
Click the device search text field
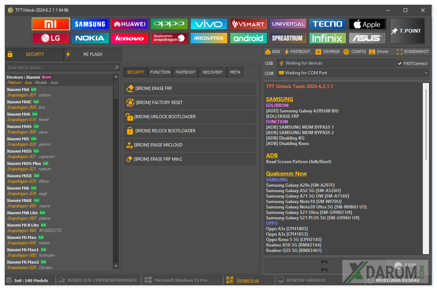tap(61, 67)
